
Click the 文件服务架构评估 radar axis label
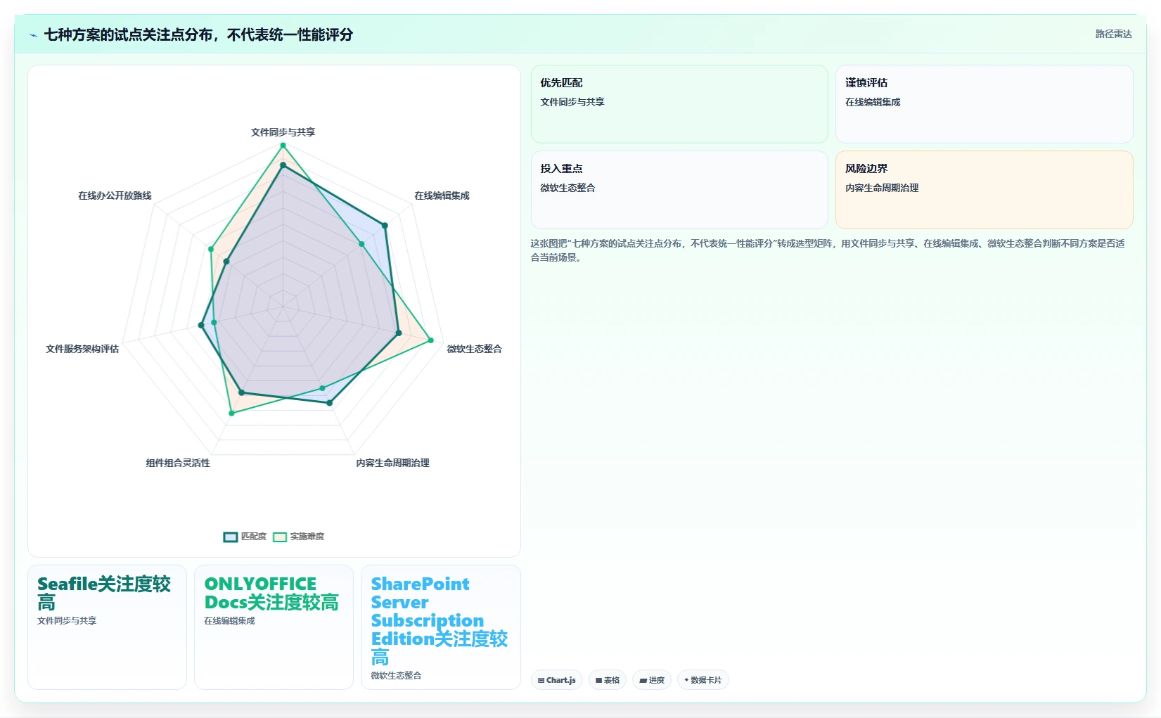pos(82,349)
